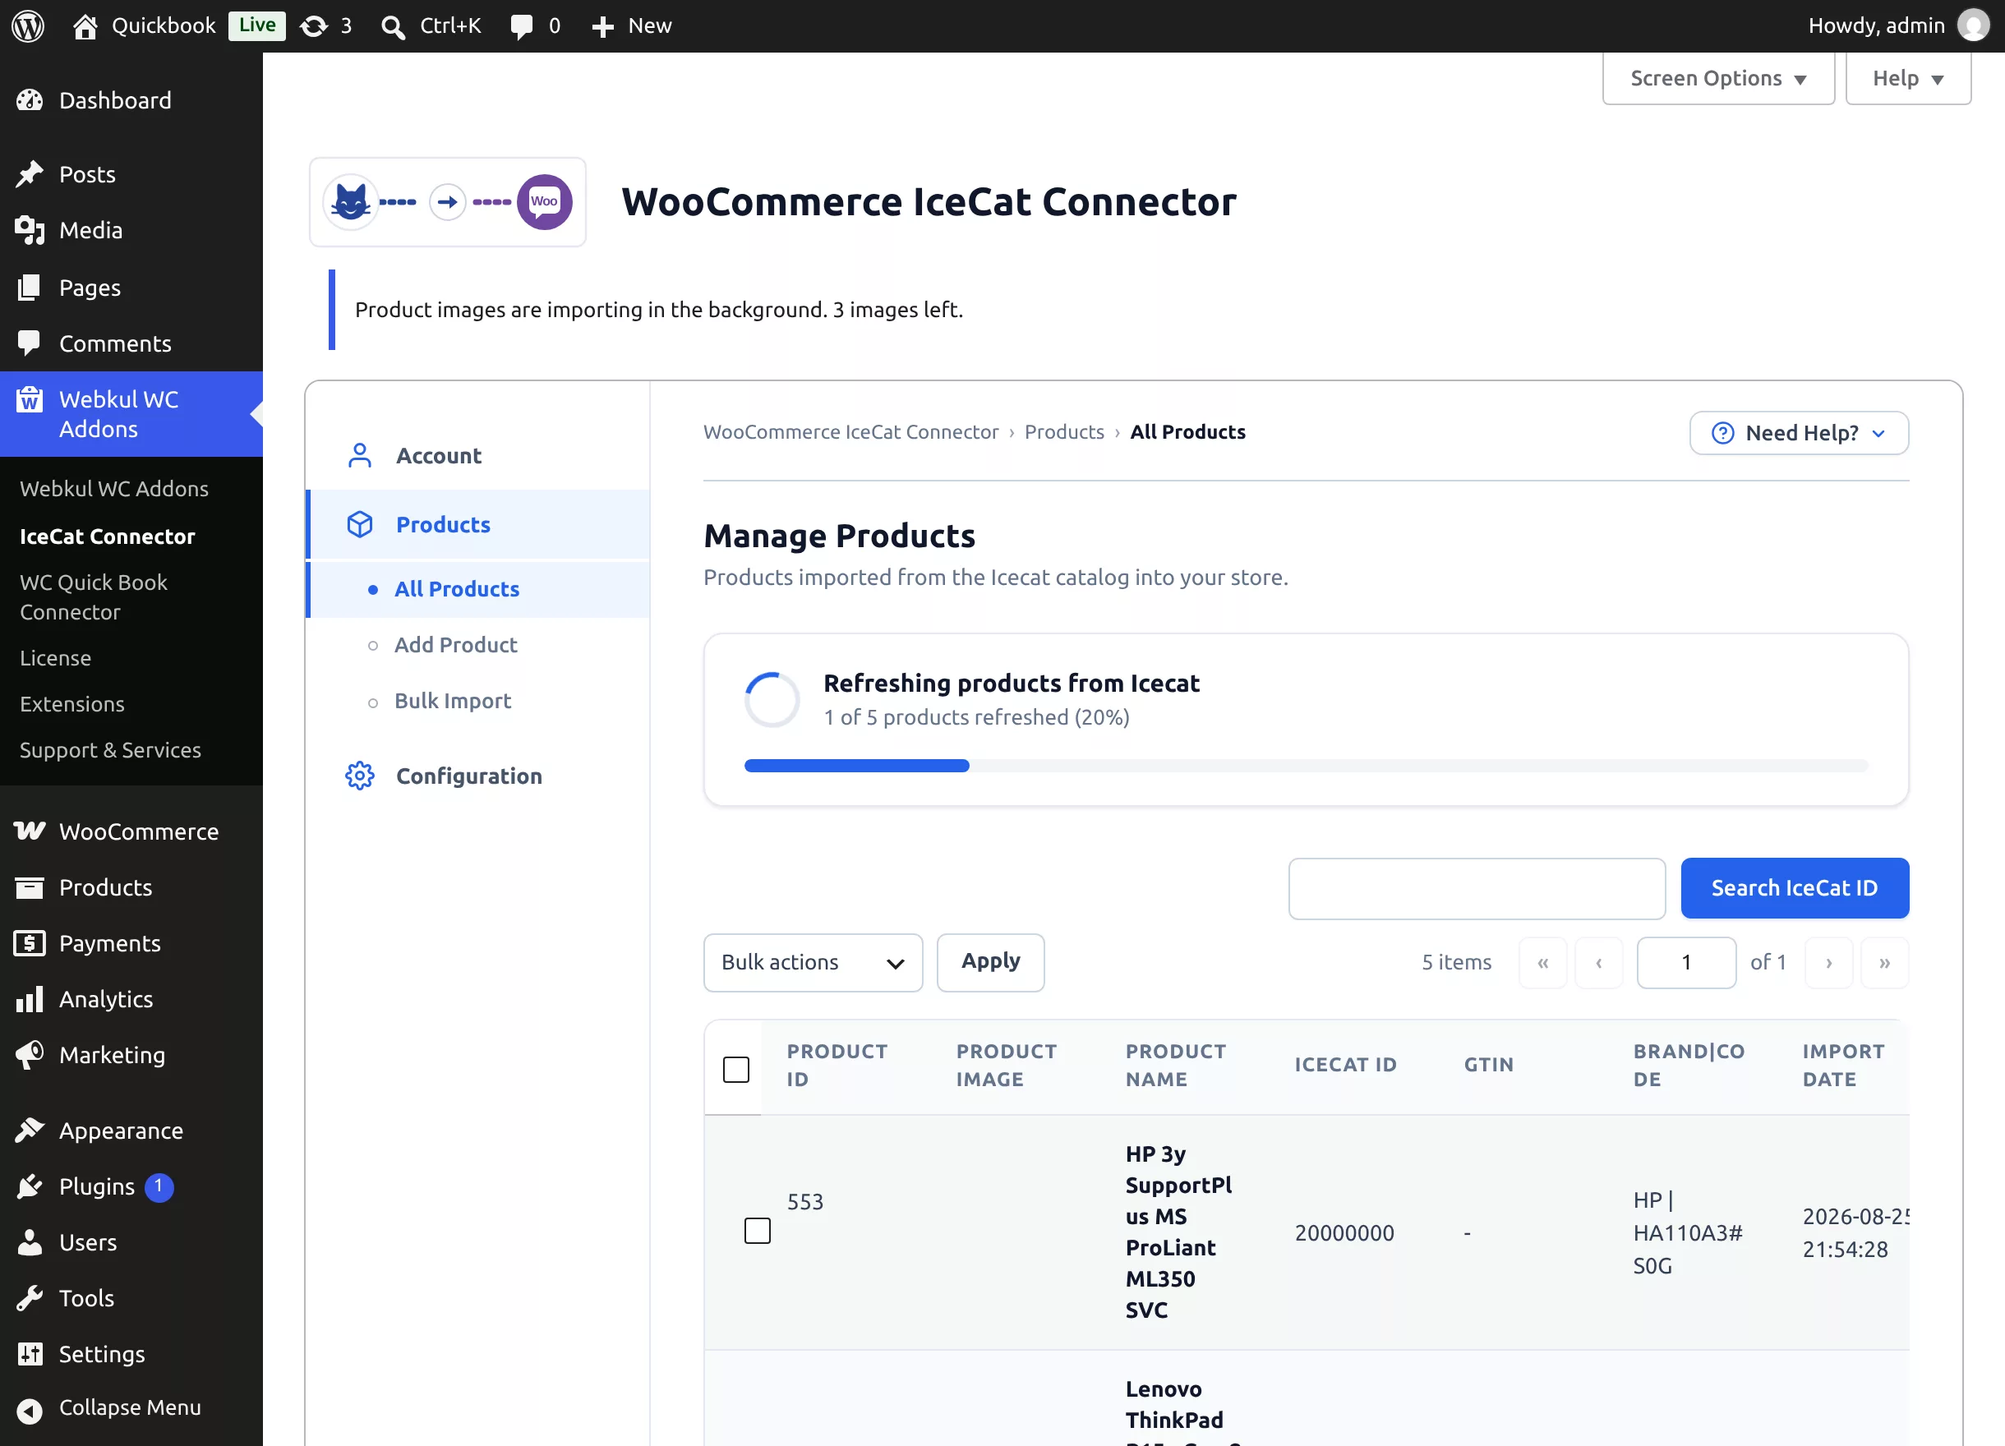Click the plus icon next to New

pyautogui.click(x=603, y=26)
